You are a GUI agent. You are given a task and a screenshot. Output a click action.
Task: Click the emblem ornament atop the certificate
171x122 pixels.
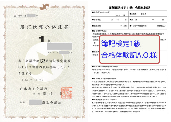[44, 7]
